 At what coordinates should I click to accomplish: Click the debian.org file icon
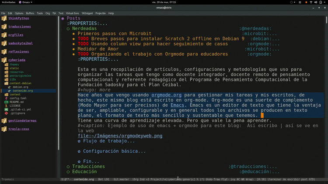10,87
